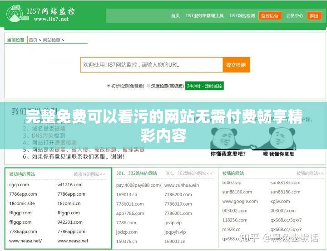Click the 首页 breadcrumb link
Viewport: 327px width, 251px height.
click(x=33, y=40)
